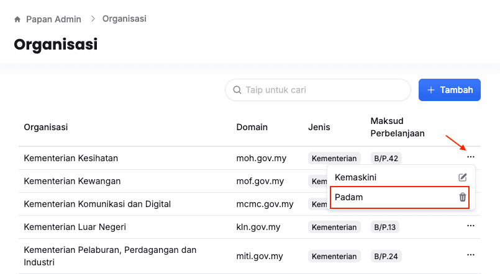The image size is (500, 274).
Task: Click the trash bin icon beside Padam
Action: click(x=462, y=197)
